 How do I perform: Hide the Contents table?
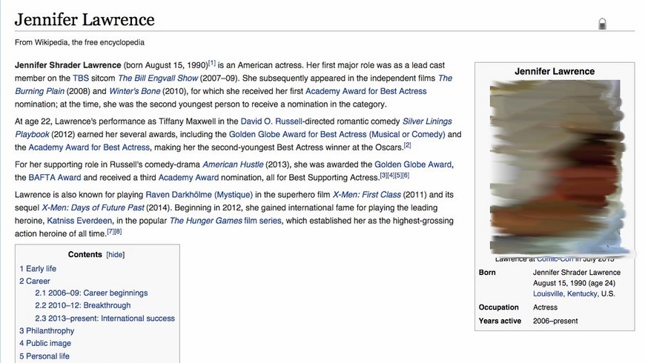[115, 254]
